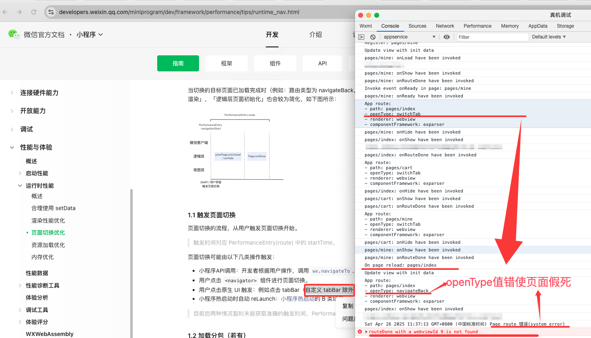591x338 pixels.
Task: Switch to the Memory tab
Action: click(x=510, y=26)
